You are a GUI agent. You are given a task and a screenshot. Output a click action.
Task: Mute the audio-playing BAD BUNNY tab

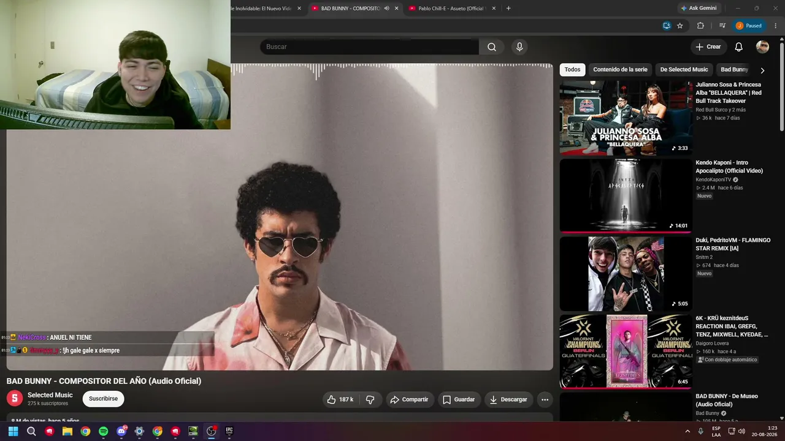coord(386,9)
